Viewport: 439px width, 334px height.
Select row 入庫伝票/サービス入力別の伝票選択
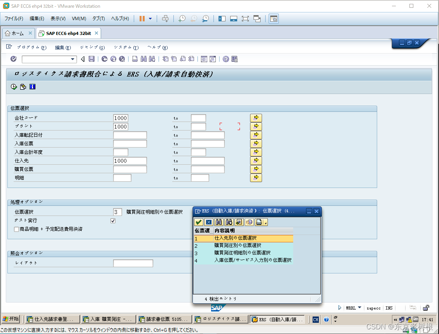(243, 260)
